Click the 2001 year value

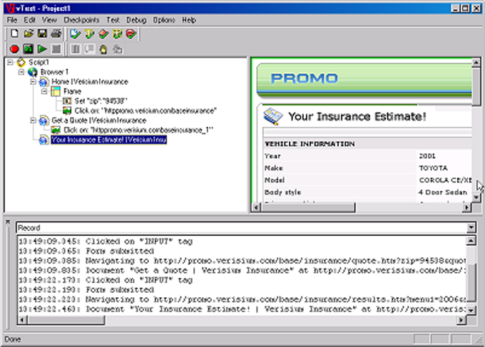[x=427, y=156]
